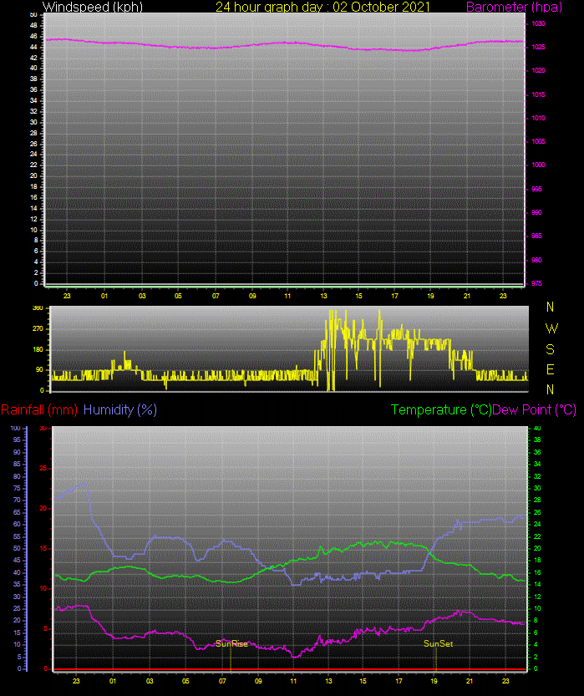Click the green 32 temperature axis value
This screenshot has height=696, width=584.
537,476
